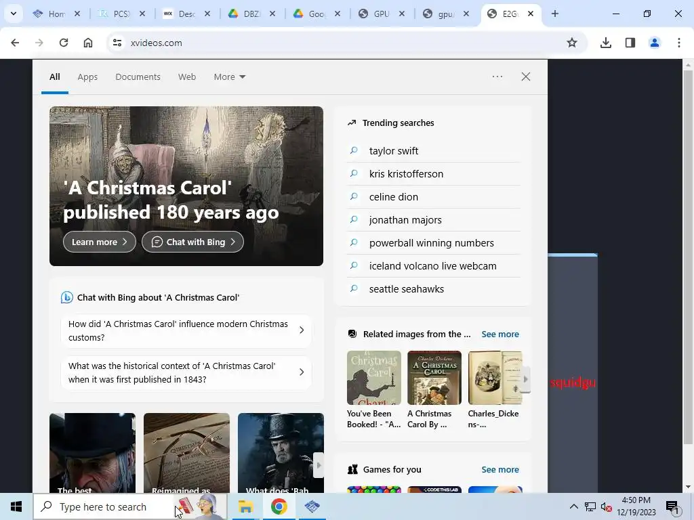Open the blue diamond taskbar app
Image resolution: width=694 pixels, height=520 pixels.
tap(312, 506)
